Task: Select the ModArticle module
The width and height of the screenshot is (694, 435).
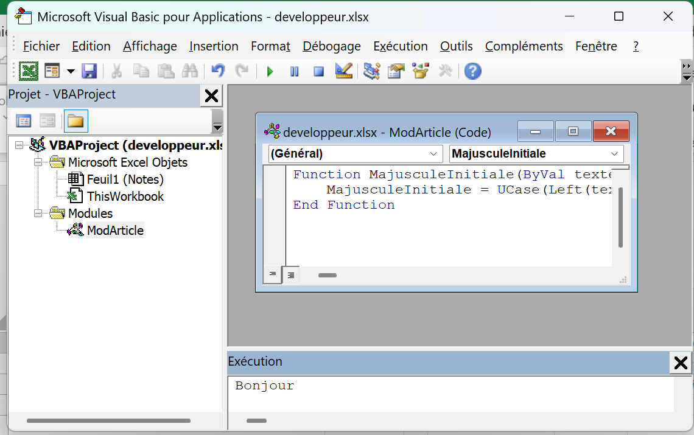Action: point(115,230)
